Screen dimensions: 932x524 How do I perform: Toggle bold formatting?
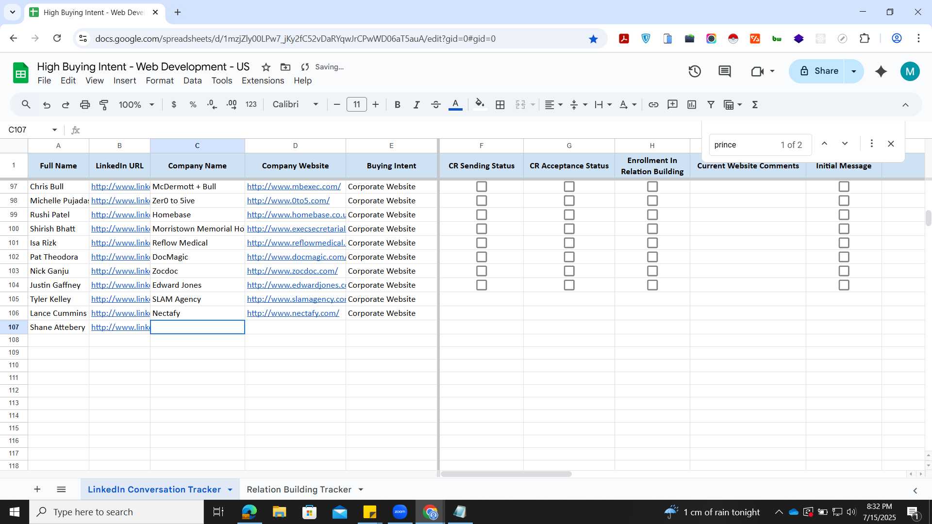point(397,105)
